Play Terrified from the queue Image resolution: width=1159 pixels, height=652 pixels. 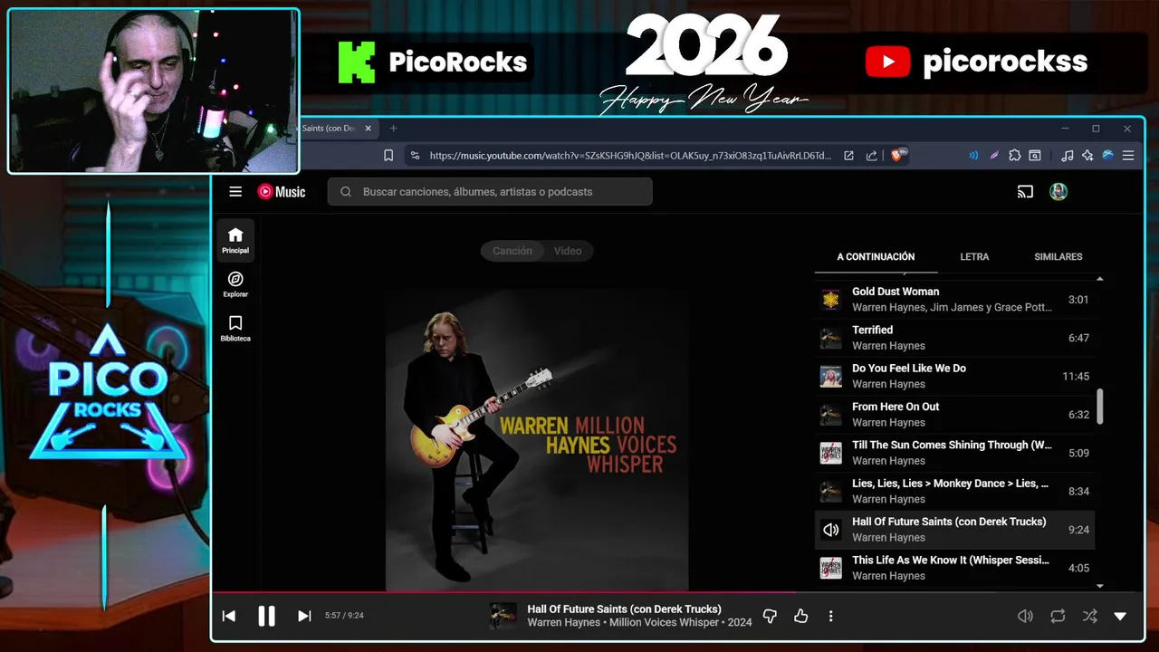(x=954, y=338)
